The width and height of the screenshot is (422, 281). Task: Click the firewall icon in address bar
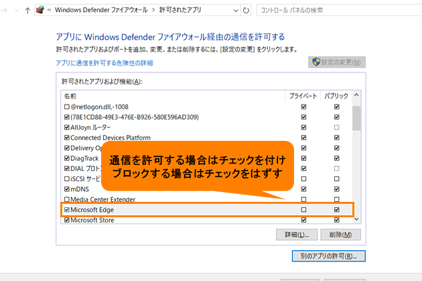tap(41, 11)
